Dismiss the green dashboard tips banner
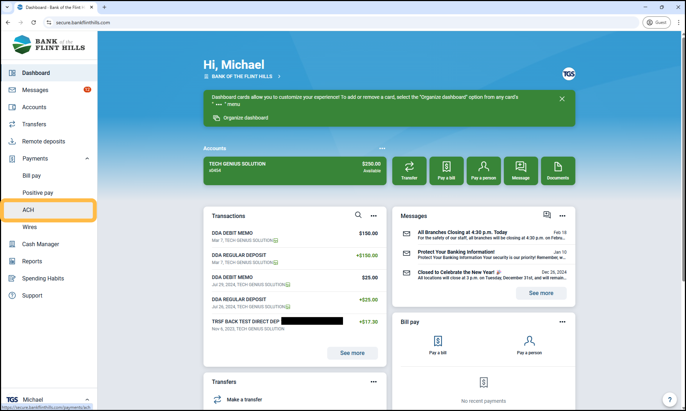The width and height of the screenshot is (686, 411). [562, 99]
